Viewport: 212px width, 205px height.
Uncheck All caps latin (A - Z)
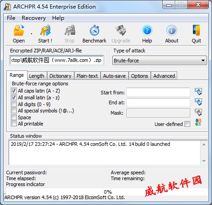click(x=14, y=91)
